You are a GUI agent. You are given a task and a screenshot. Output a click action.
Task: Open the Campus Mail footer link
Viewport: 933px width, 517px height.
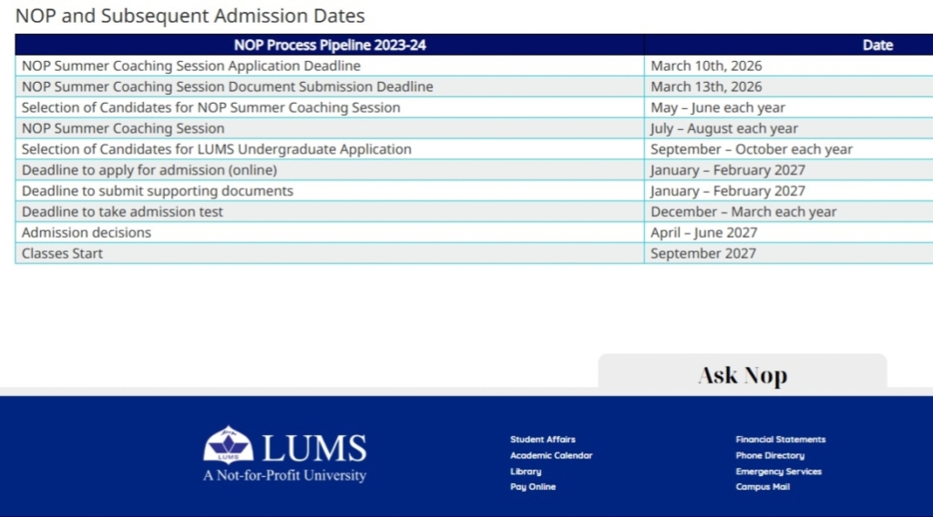click(x=763, y=487)
